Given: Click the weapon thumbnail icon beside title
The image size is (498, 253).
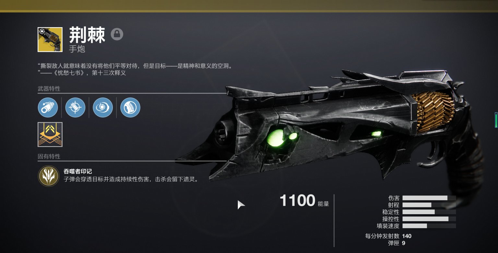Looking at the screenshot, I should coord(50,39).
